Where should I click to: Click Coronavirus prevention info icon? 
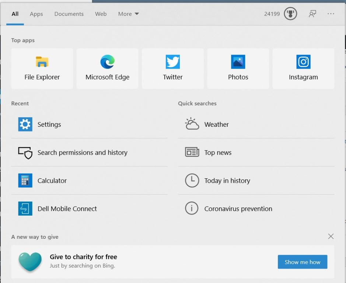(x=192, y=208)
